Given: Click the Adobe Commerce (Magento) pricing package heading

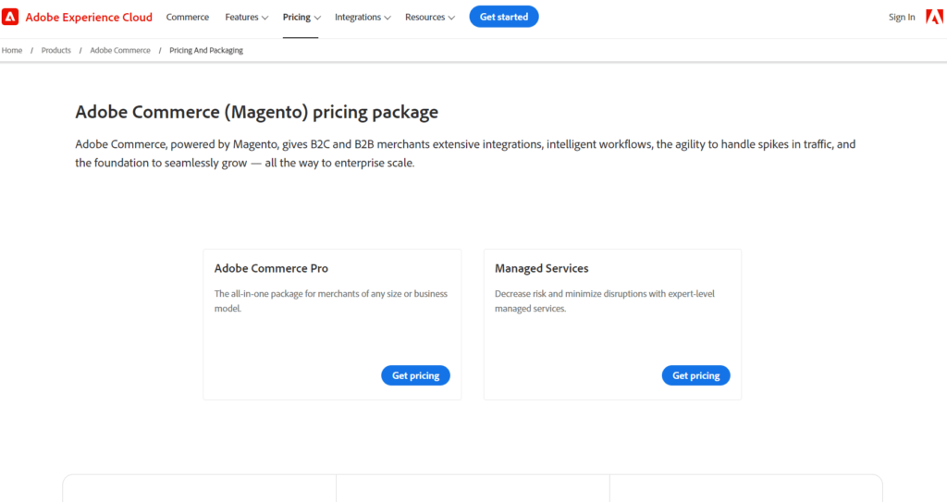Looking at the screenshot, I should pos(257,112).
